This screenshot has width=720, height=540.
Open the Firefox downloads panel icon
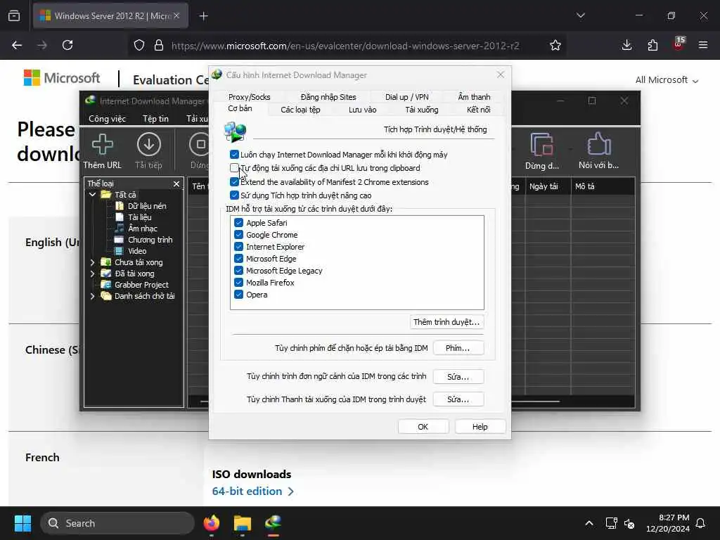[626, 45]
